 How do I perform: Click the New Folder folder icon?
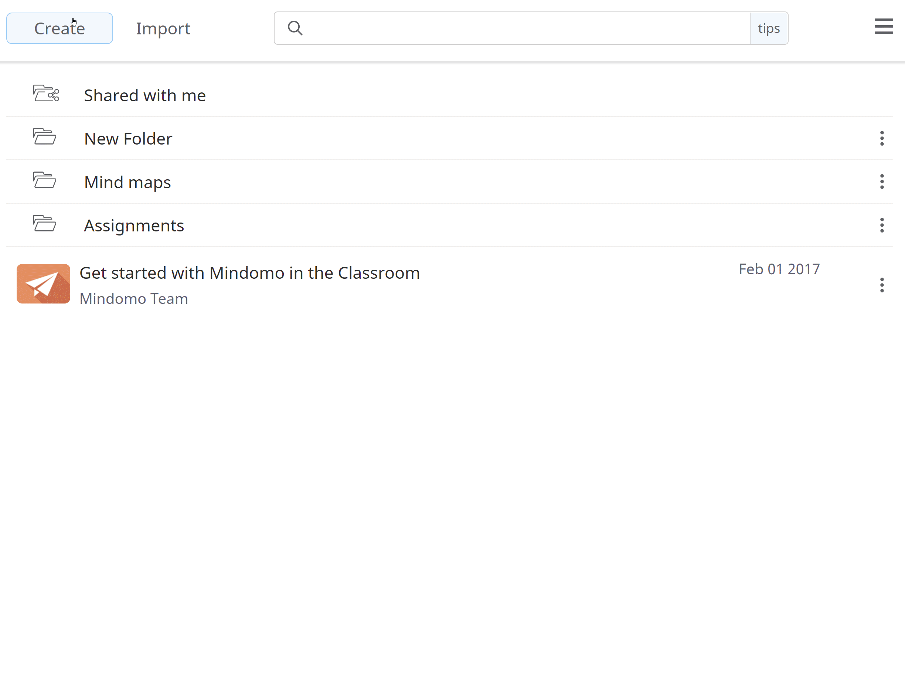[x=44, y=137]
